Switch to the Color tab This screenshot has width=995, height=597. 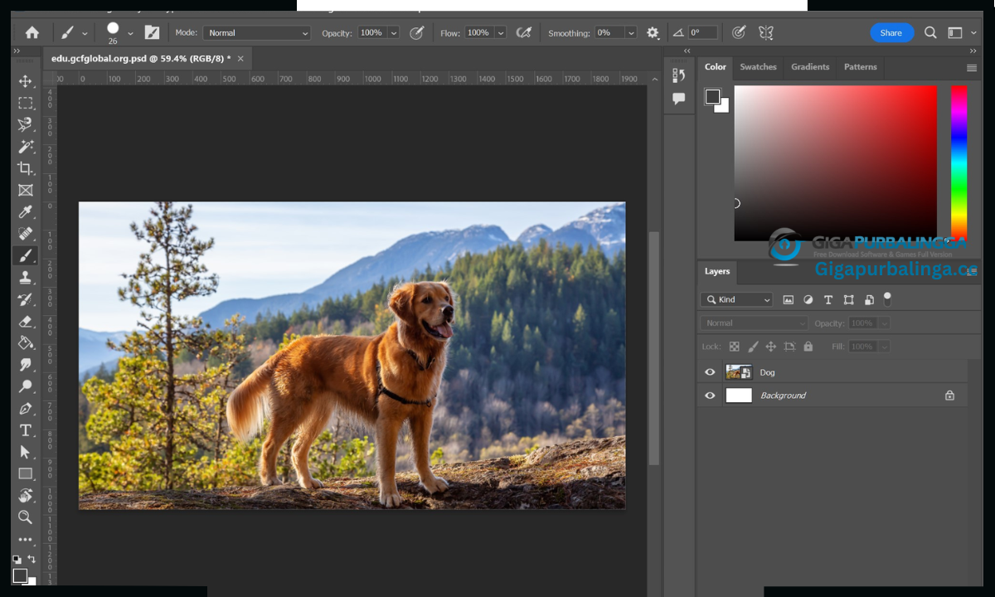pos(715,67)
